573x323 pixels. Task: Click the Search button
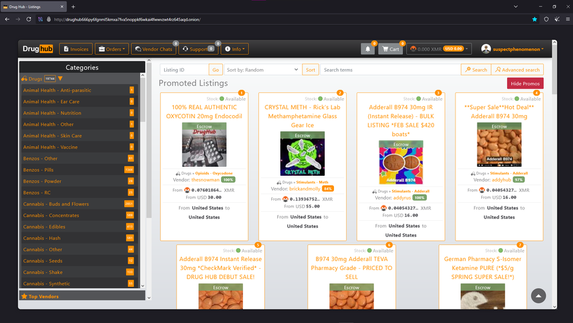[476, 70]
